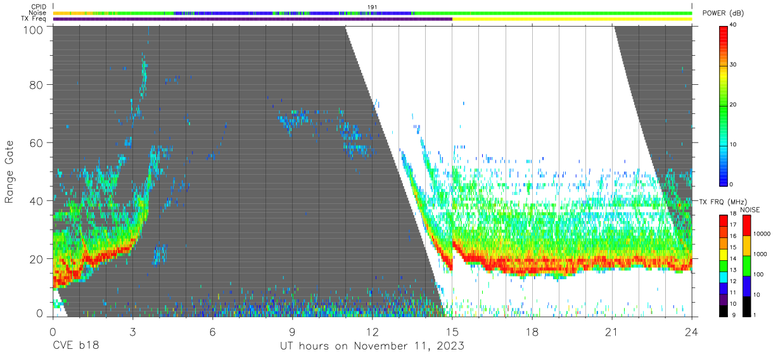Image resolution: width=778 pixels, height=359 pixels.
Task: Click the CVE b18 radar beam label
Action: tap(75, 346)
